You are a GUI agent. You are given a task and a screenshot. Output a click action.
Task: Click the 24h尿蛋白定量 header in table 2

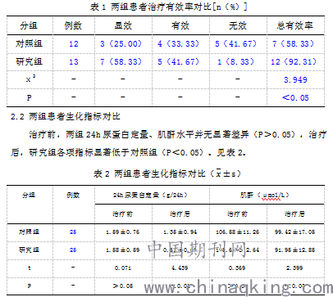point(150,195)
